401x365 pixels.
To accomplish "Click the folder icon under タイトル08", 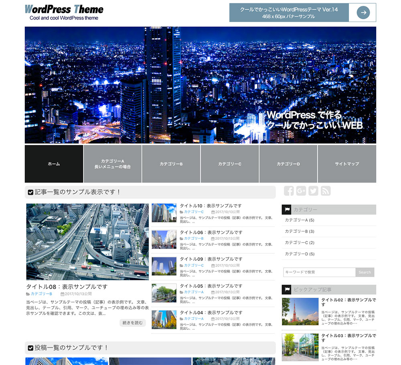I will pos(28,294).
